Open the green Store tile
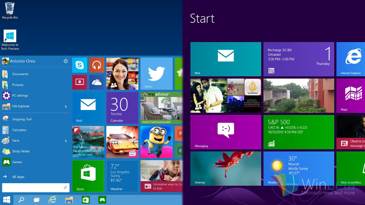The height and width of the screenshot is (205, 365). pyautogui.click(x=88, y=176)
